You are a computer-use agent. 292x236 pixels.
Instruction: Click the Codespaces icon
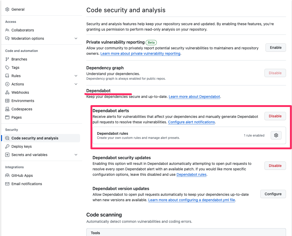7,109
